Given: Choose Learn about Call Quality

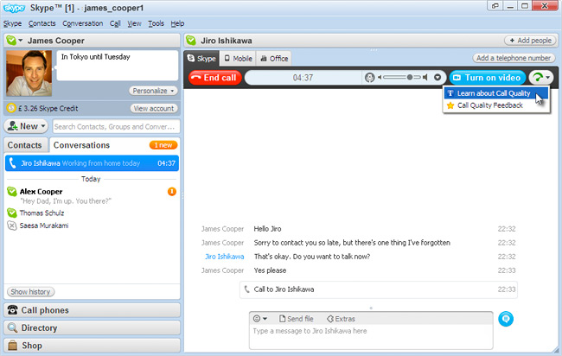Looking at the screenshot, I should tap(496, 93).
